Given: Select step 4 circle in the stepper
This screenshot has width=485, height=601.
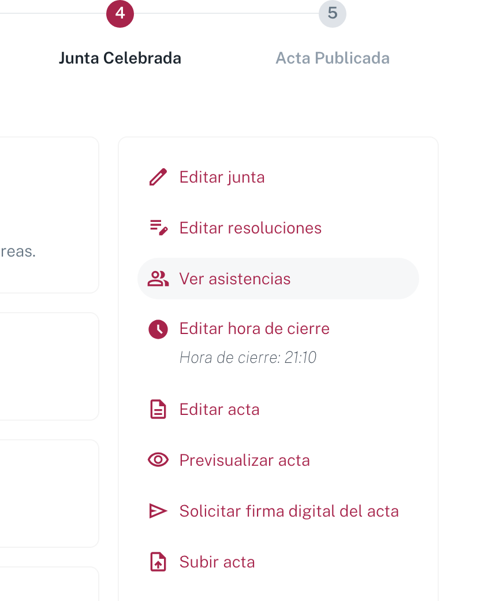Looking at the screenshot, I should tap(120, 13).
